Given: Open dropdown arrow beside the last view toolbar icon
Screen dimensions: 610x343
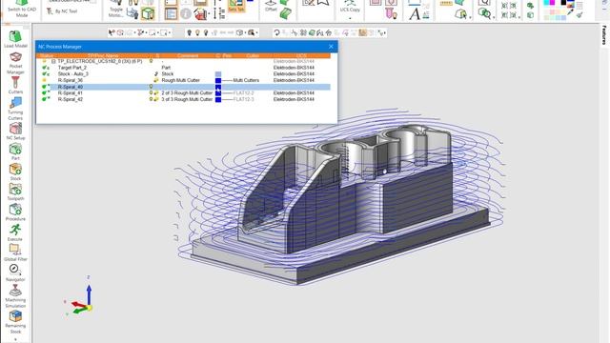Looking at the screenshot, I should point(385,33).
